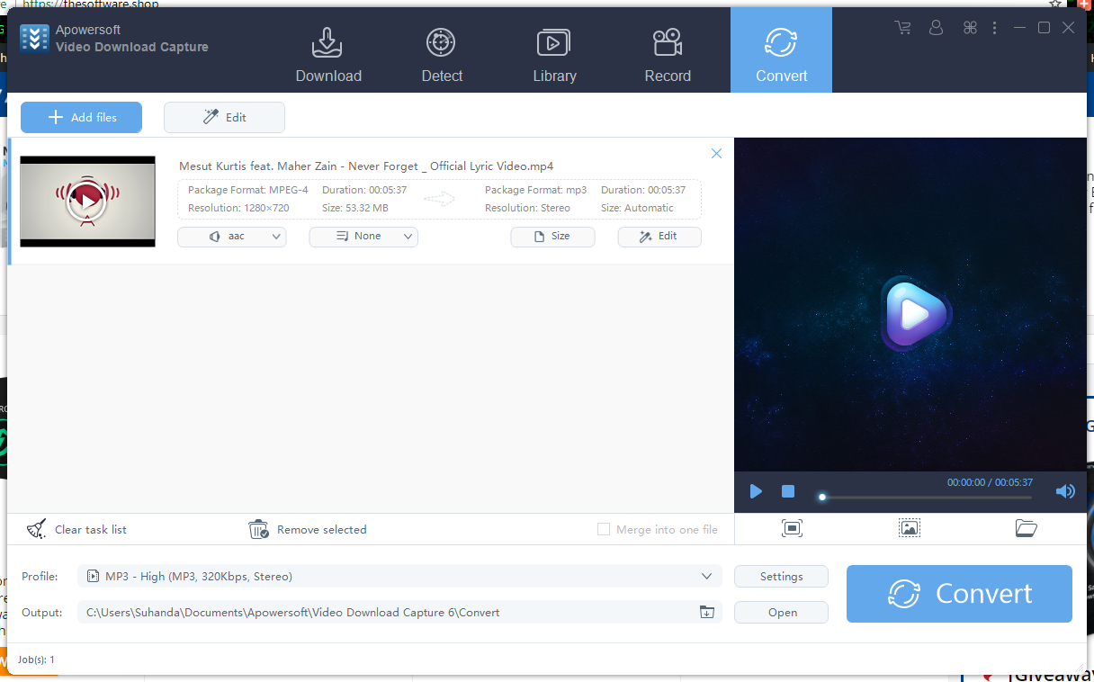Screen dimensions: 1094x682
Task: Take a snapshot using the screenshot icon
Action: click(909, 528)
